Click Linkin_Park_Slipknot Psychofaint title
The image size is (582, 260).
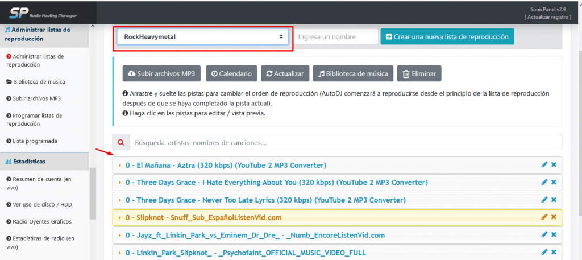(x=246, y=253)
